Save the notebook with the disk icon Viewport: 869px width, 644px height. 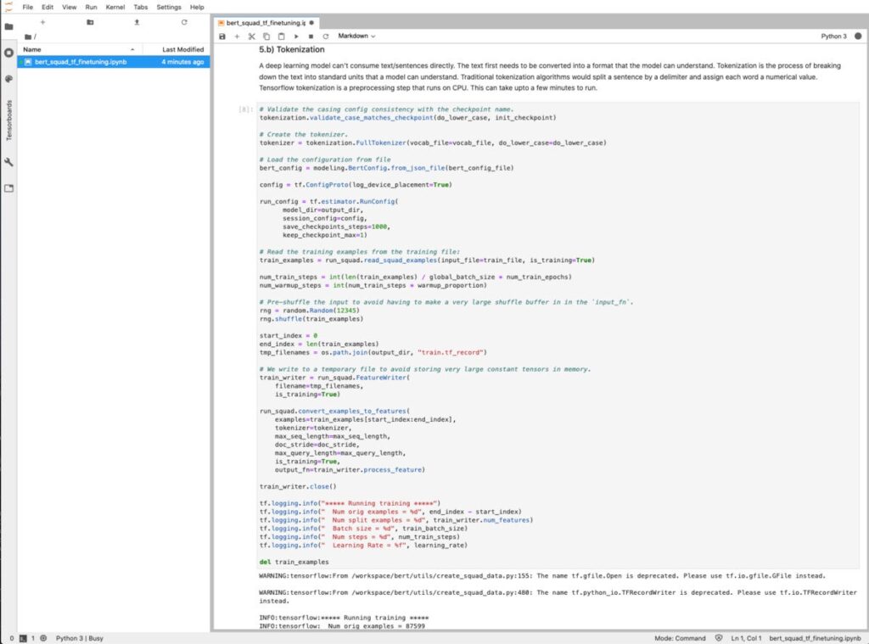222,36
